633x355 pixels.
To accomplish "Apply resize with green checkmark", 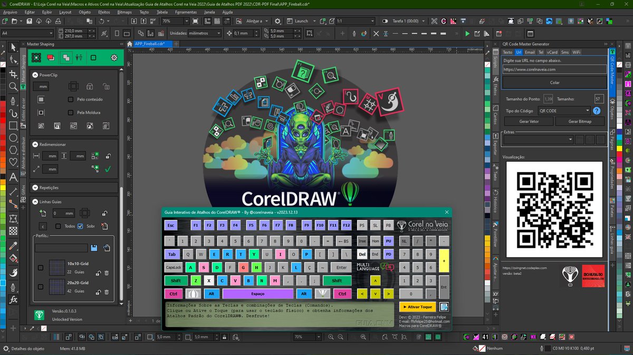I will 108,169.
